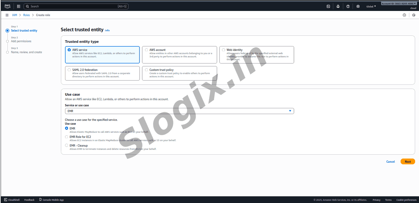Select the AWS account trusted entity option
Viewport: 419px width, 203px height.
click(x=147, y=50)
